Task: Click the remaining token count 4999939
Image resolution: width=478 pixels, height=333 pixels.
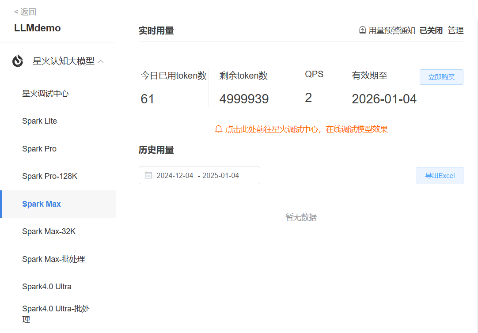Action: (x=244, y=99)
